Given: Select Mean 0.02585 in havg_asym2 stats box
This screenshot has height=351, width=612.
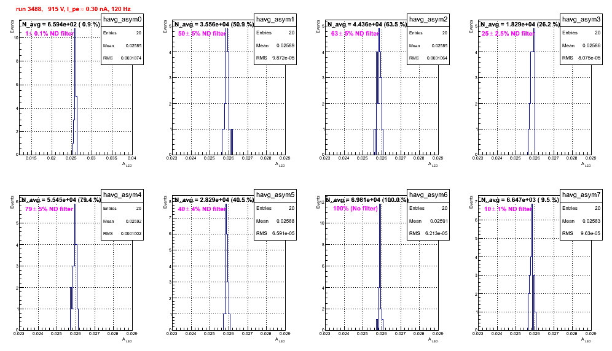Looking at the screenshot, I should (x=428, y=45).
